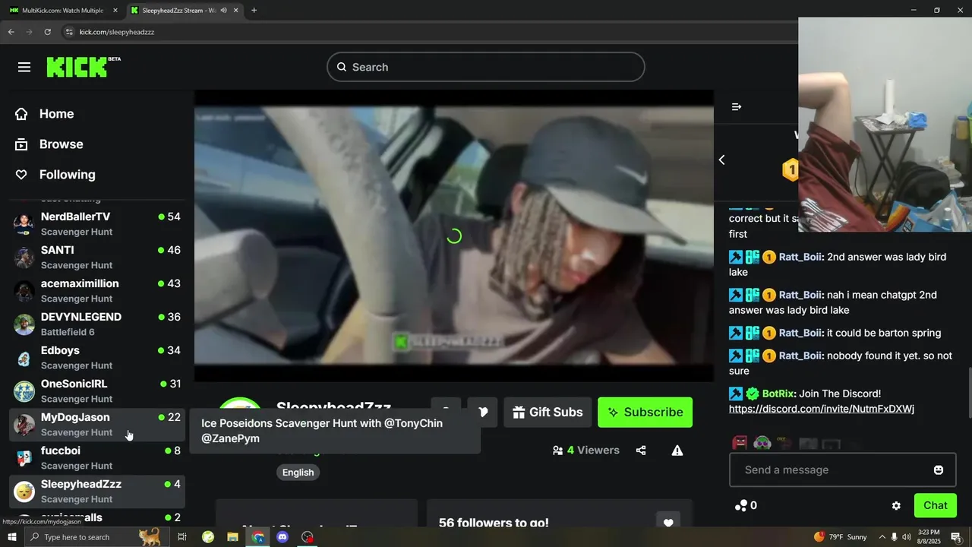Image resolution: width=972 pixels, height=547 pixels.
Task: Open SANTI channel in sidebar
Action: (x=97, y=258)
